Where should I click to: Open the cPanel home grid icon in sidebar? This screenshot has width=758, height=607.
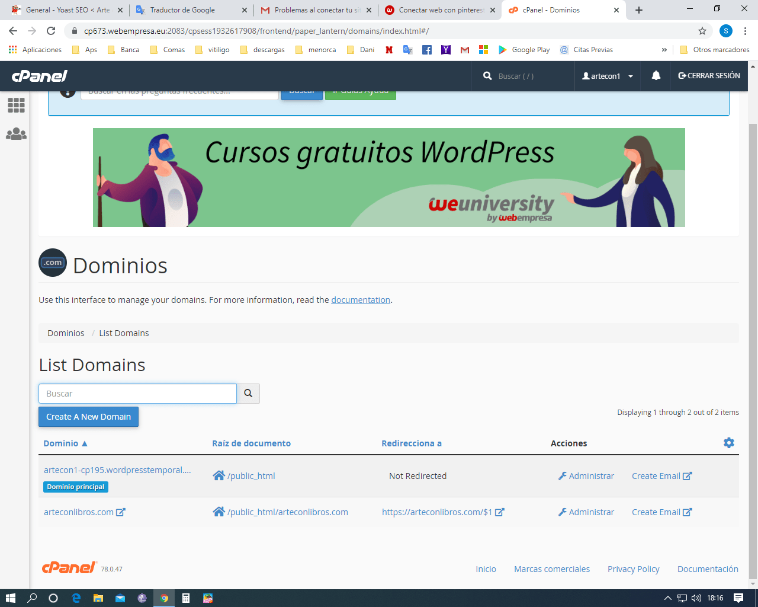pos(16,106)
